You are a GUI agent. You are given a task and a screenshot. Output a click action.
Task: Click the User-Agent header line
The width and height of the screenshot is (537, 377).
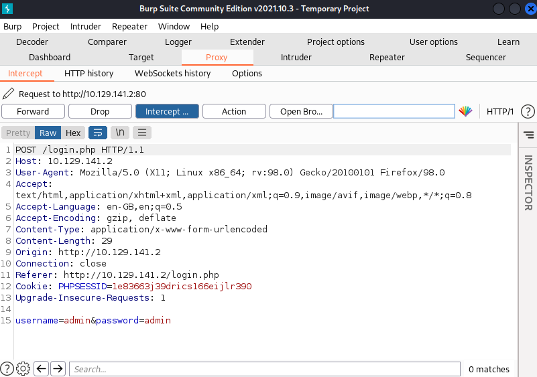[x=230, y=172]
